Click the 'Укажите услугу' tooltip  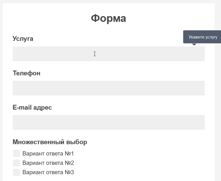[x=202, y=37]
